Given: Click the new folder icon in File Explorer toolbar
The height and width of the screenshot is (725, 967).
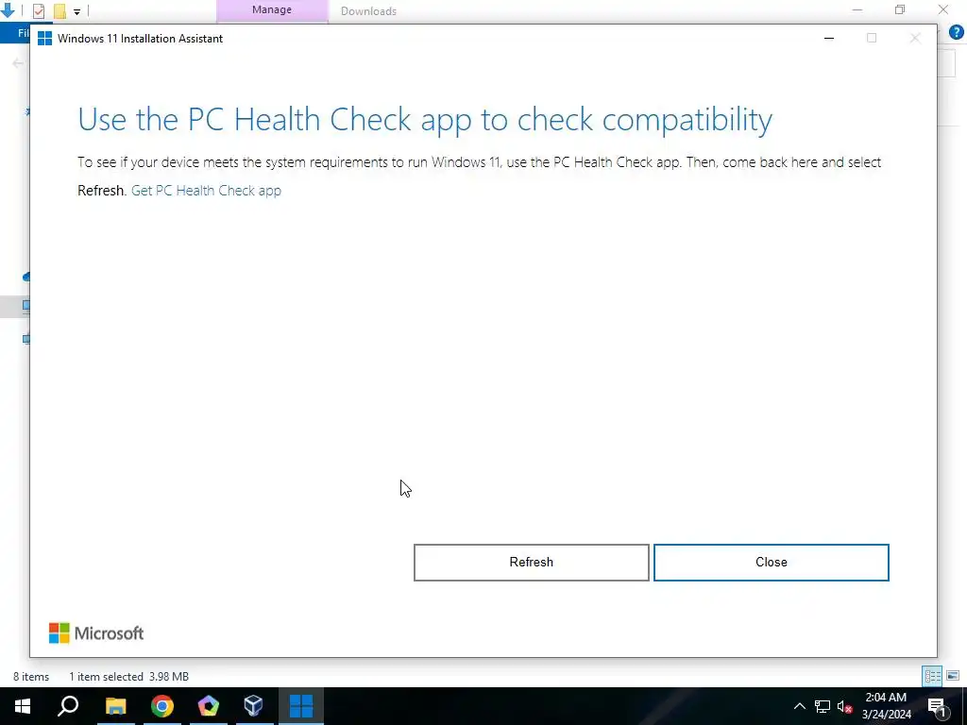Looking at the screenshot, I should click(59, 10).
